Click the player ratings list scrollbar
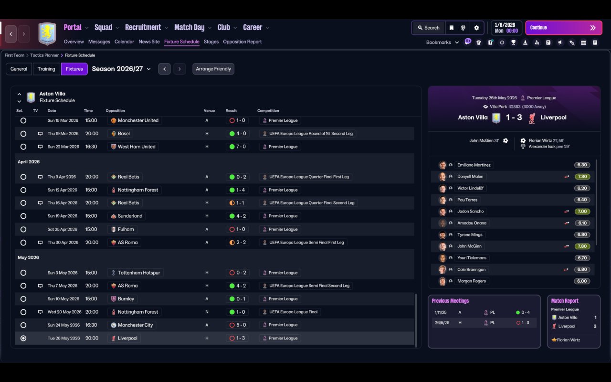Viewport: 611px width, 382px height. tap(597, 202)
